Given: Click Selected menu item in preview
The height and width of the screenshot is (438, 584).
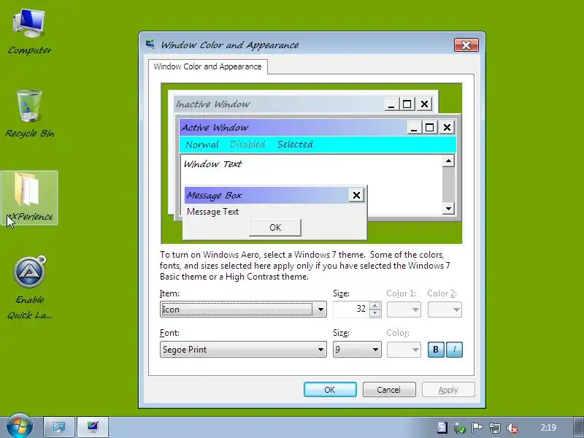Looking at the screenshot, I should click(x=295, y=145).
